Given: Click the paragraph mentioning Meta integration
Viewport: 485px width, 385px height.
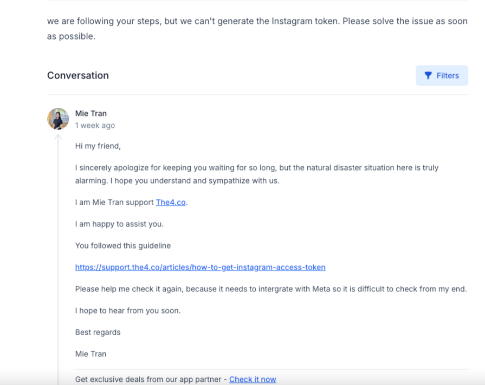Looking at the screenshot, I should click(271, 289).
